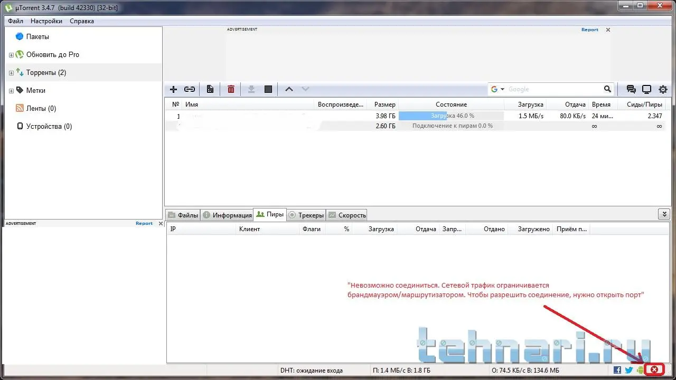The height and width of the screenshot is (380, 676).
Task: Sort torrents by the Отдача column in torrent list
Action: (x=567, y=104)
